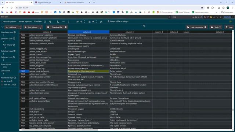Open the Help button

(229, 27)
